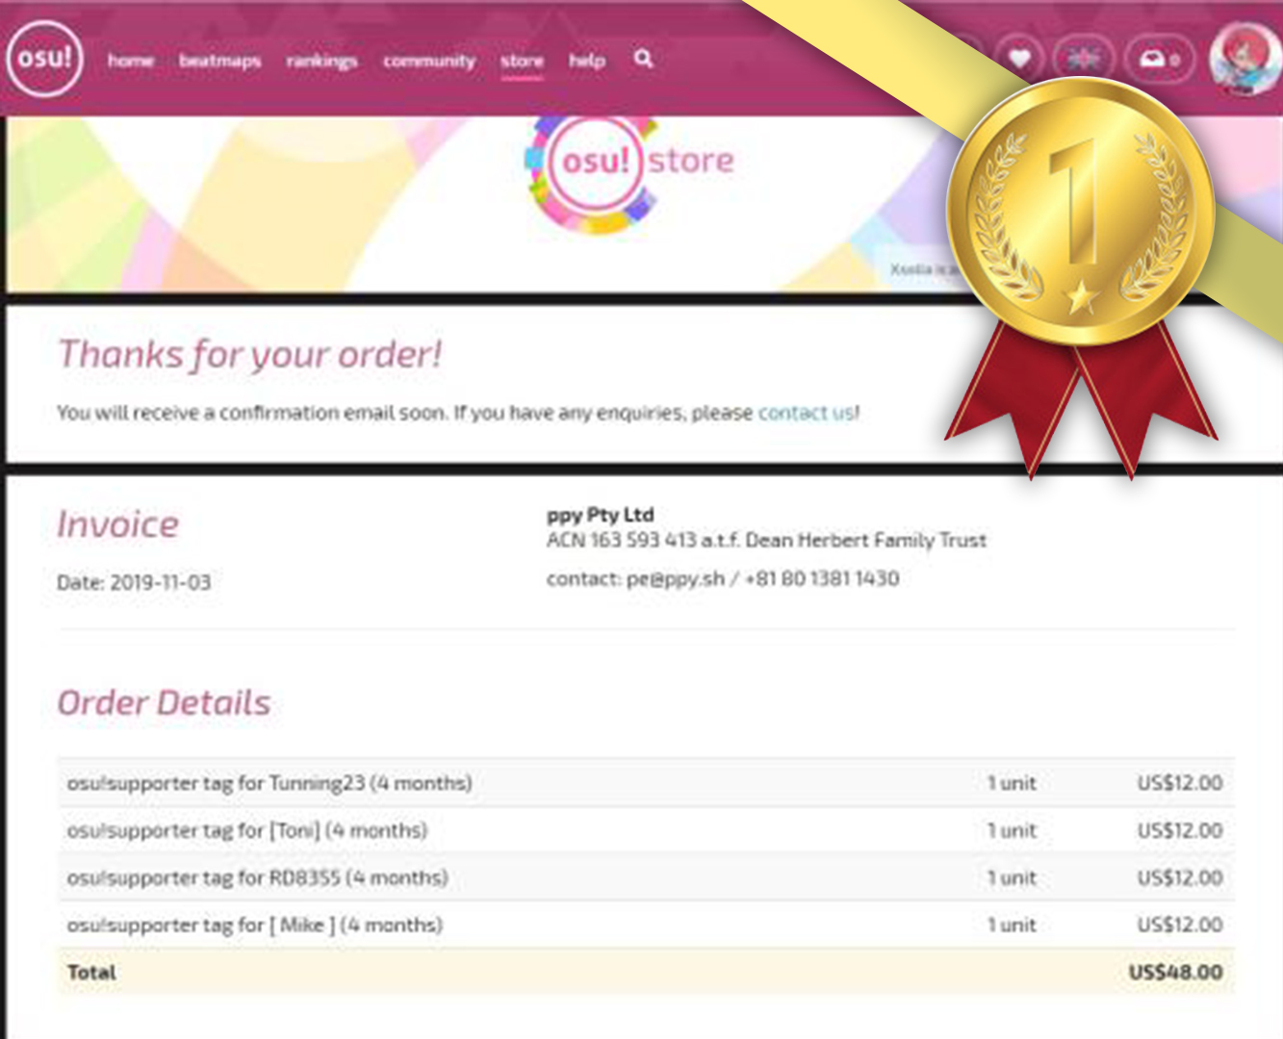Select the supporter tag row for [ Mike ]
The height and width of the screenshot is (1039, 1283).
click(x=646, y=925)
